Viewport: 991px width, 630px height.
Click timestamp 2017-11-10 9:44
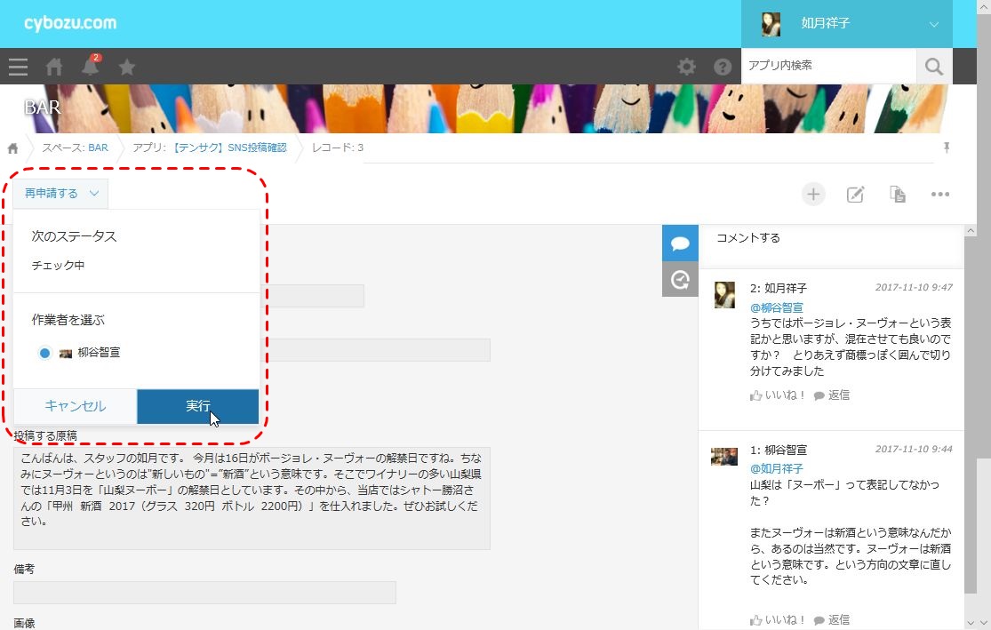pyautogui.click(x=914, y=450)
